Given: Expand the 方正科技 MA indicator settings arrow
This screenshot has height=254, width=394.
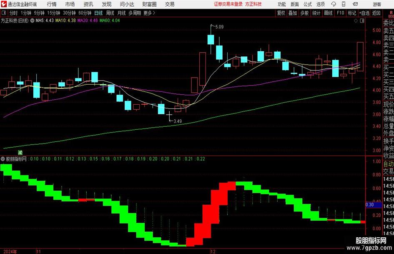Looking at the screenshot, I should tap(33, 20).
